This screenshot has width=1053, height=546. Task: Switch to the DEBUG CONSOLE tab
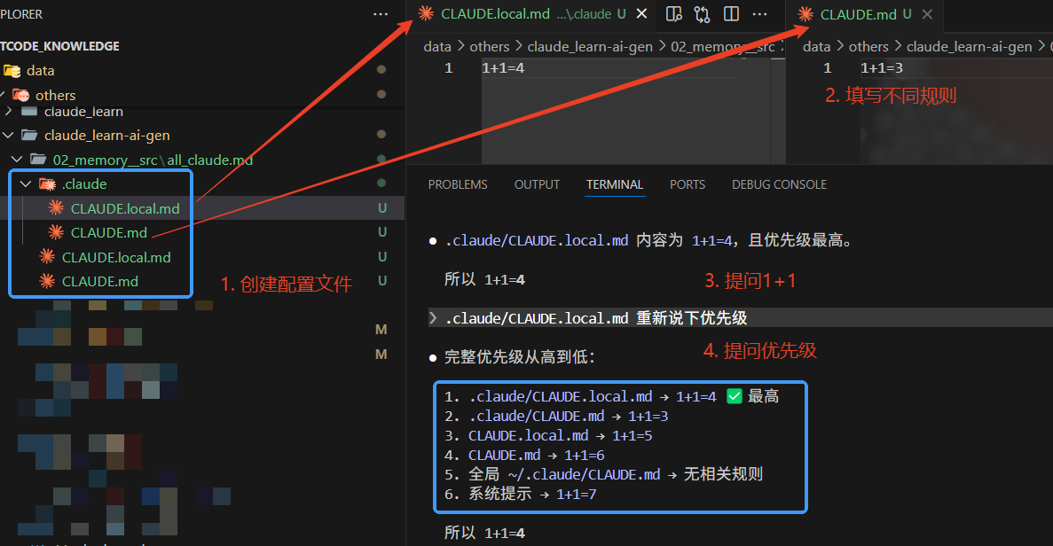779,184
